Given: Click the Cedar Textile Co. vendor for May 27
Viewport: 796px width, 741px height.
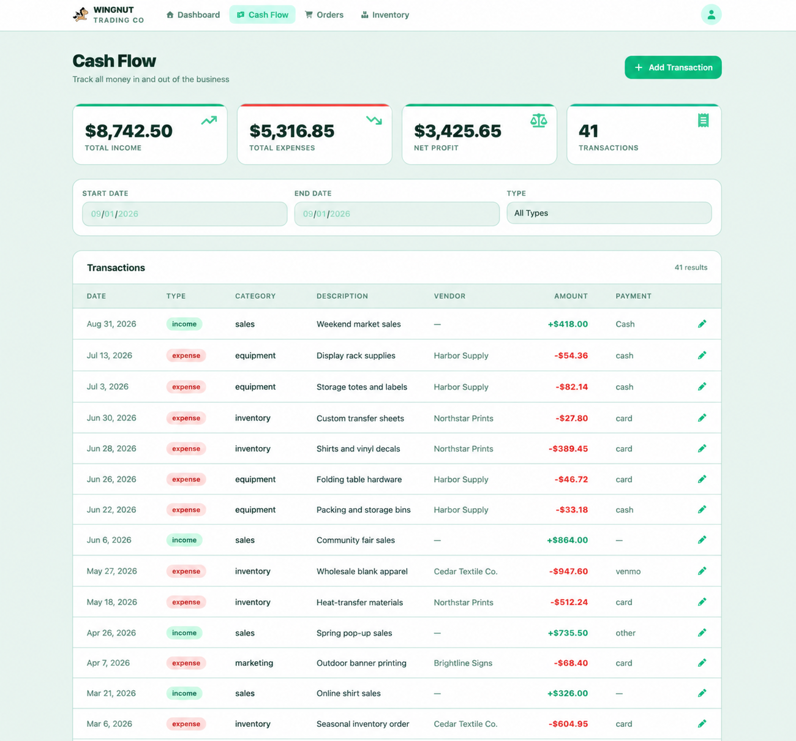Looking at the screenshot, I should pos(465,571).
